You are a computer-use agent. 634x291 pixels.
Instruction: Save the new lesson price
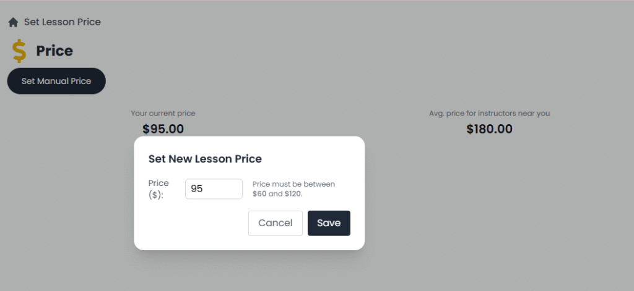click(x=329, y=223)
